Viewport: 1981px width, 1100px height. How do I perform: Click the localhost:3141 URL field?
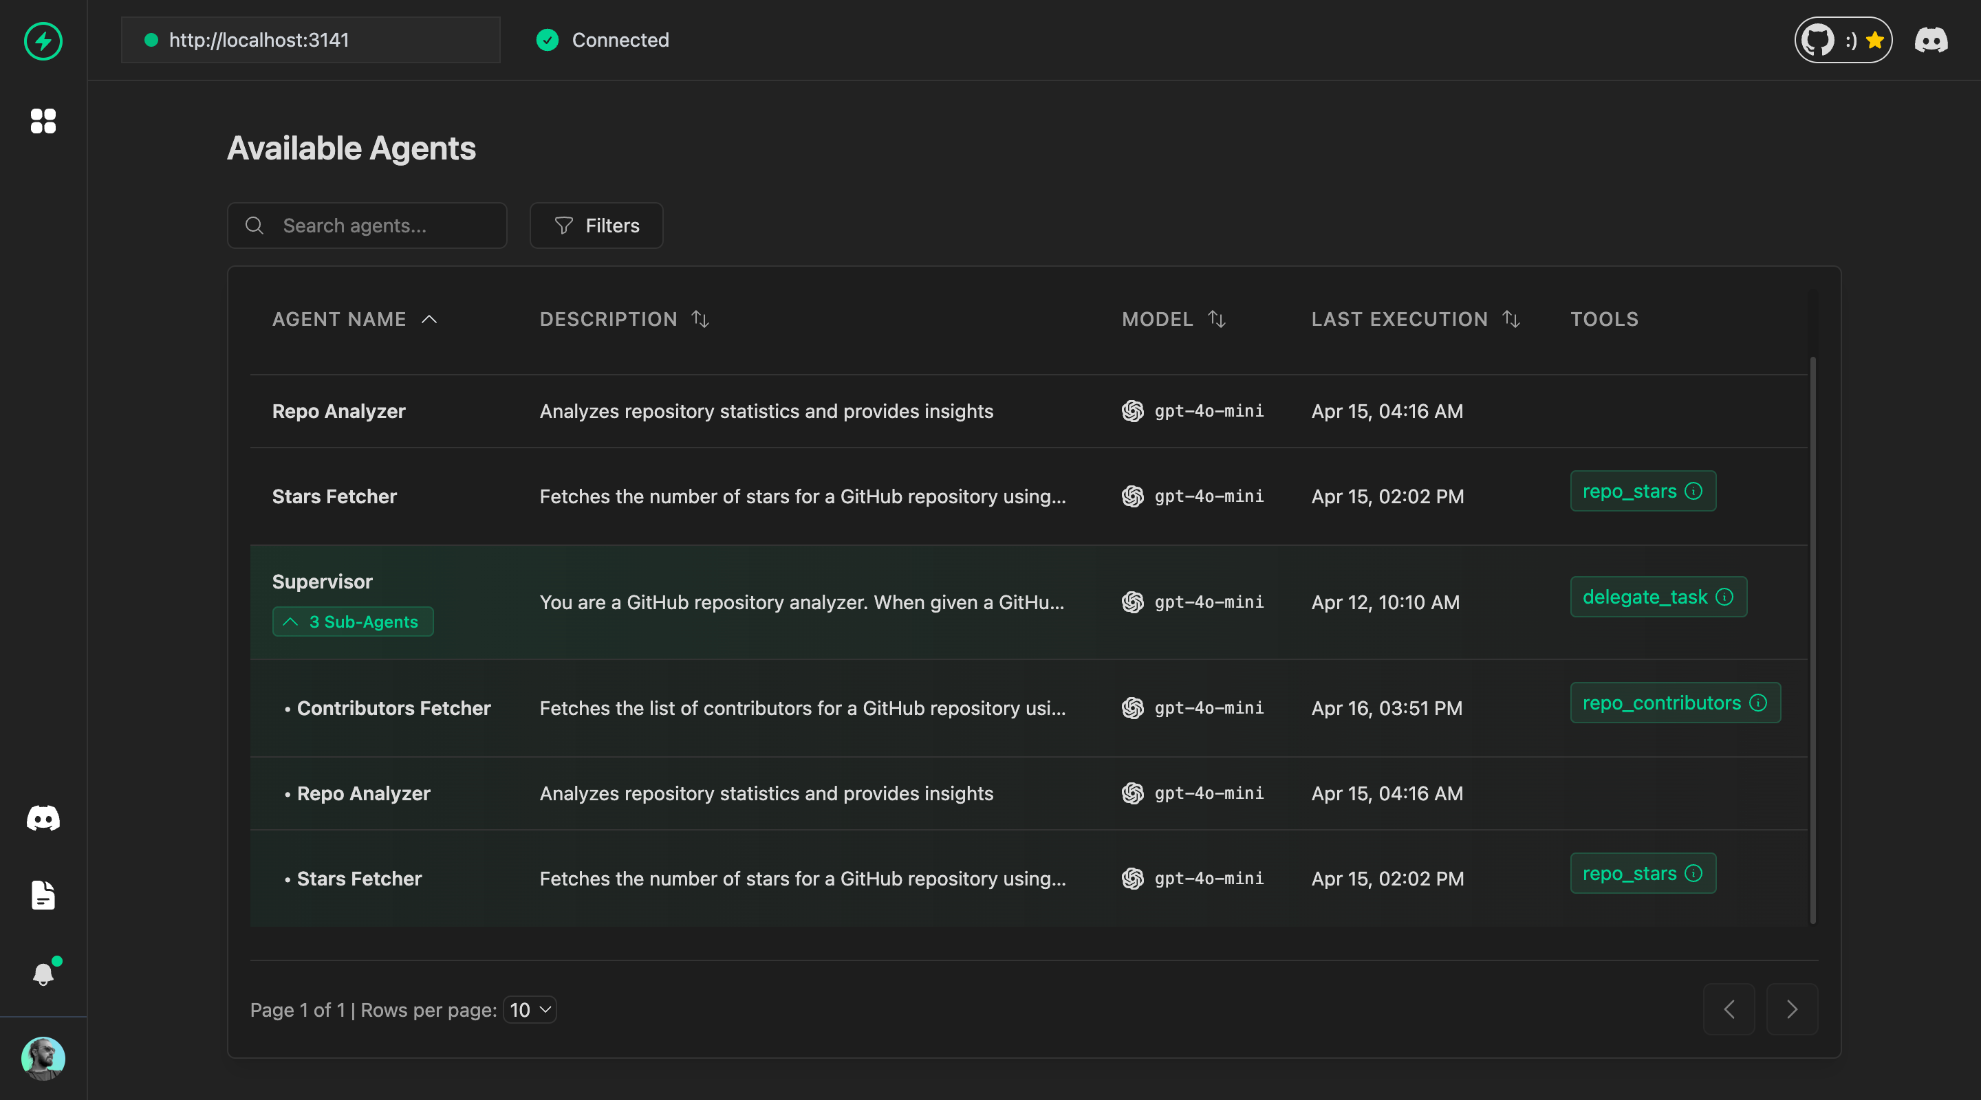point(311,40)
